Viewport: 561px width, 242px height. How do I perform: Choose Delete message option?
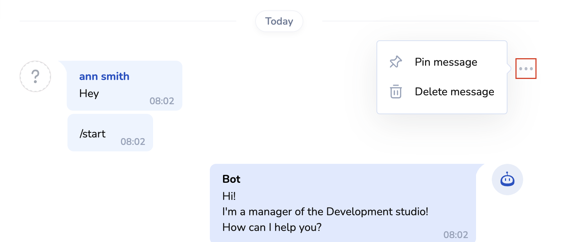[454, 92]
